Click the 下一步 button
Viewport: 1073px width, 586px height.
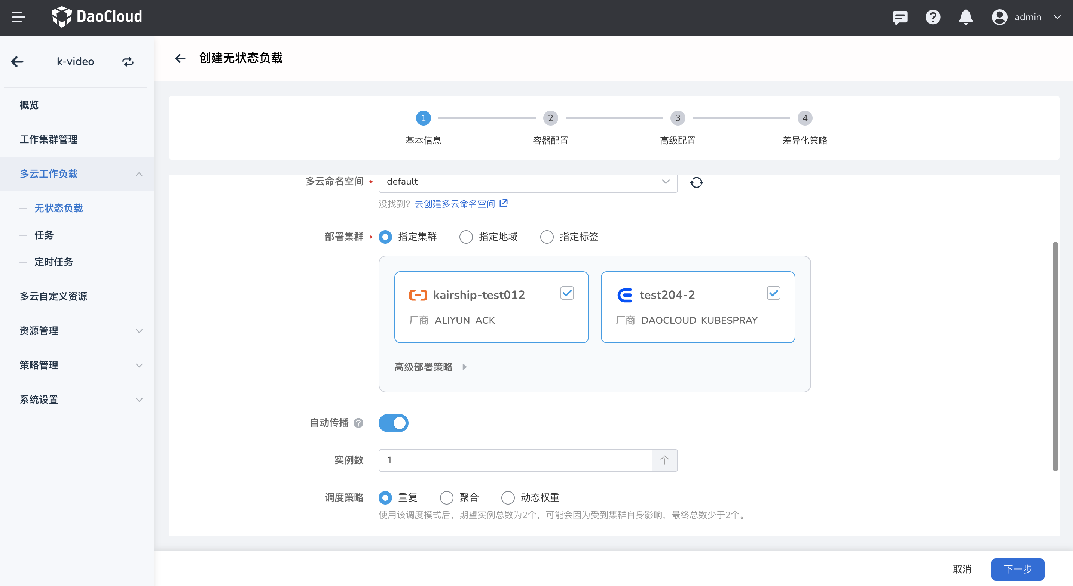[x=1018, y=569]
